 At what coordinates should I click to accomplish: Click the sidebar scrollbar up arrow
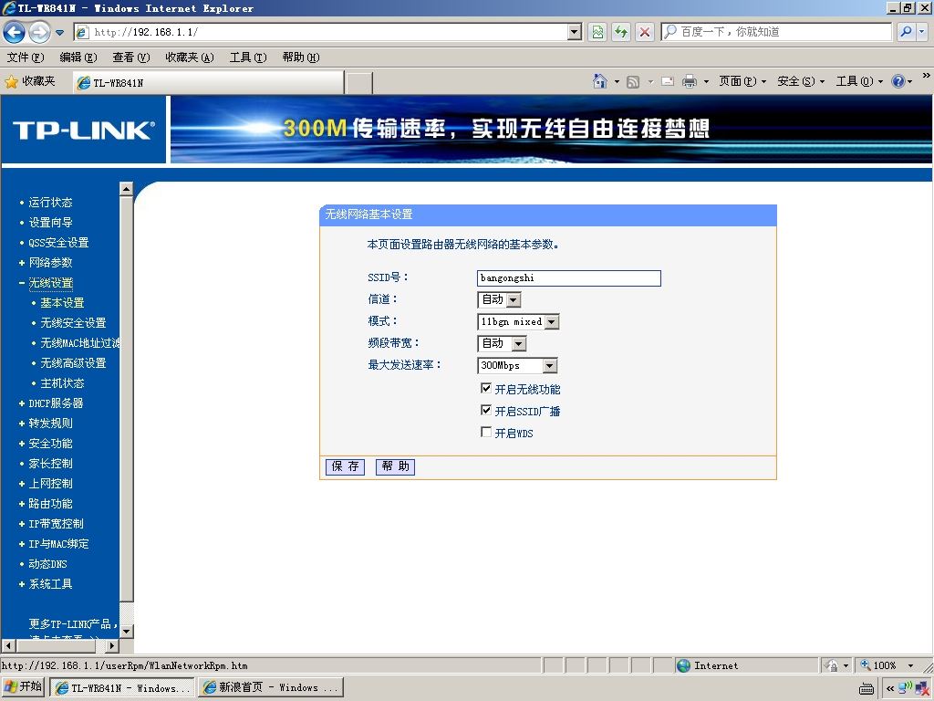coord(126,189)
